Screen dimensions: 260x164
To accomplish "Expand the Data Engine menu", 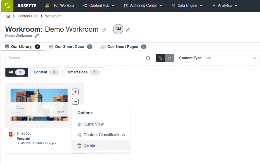I will (187, 6).
